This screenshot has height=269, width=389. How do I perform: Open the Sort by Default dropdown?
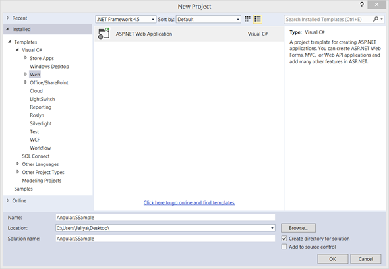click(x=208, y=19)
